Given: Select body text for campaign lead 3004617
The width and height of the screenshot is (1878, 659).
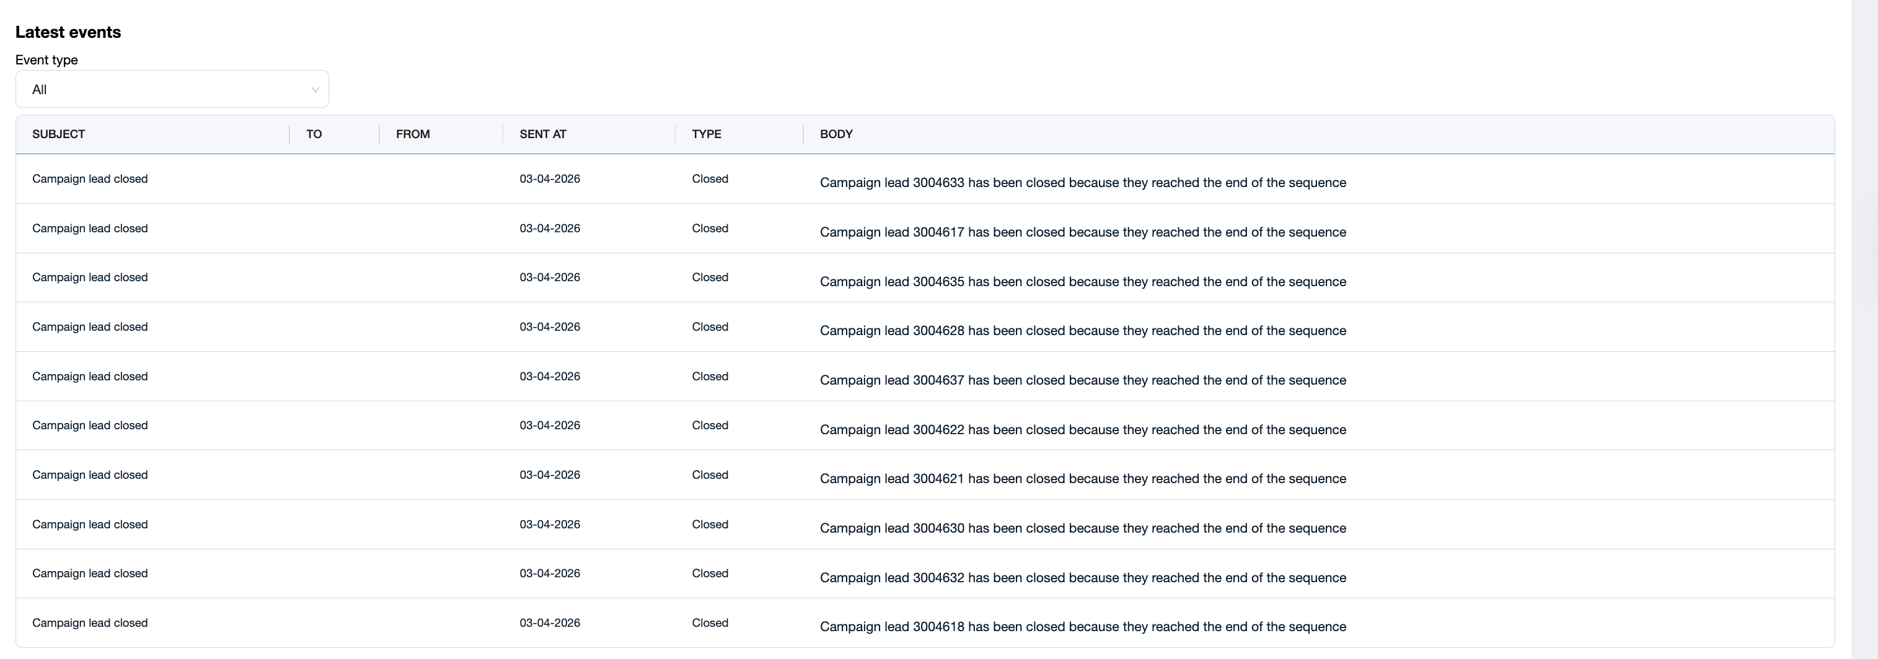Looking at the screenshot, I should 1083,232.
